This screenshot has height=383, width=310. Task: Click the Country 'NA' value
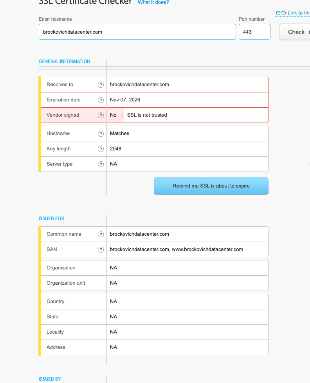[114, 302]
